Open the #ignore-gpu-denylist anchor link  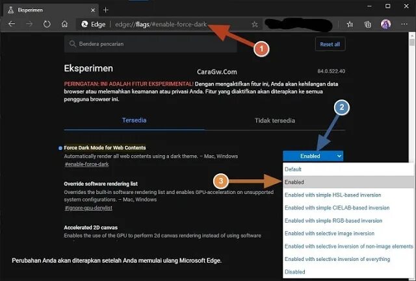[x=88, y=208]
